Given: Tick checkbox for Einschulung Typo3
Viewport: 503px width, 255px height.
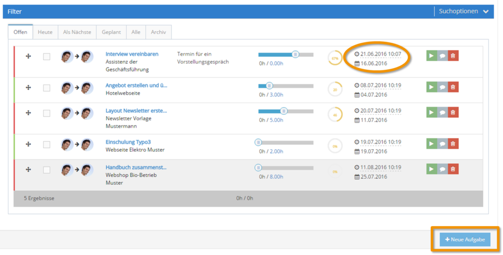Looking at the screenshot, I should tap(47, 144).
